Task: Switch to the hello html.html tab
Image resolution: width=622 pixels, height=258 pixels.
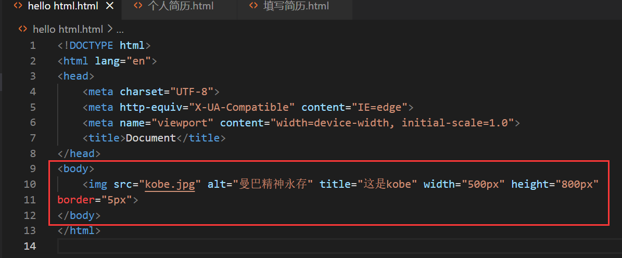Action: (61, 7)
